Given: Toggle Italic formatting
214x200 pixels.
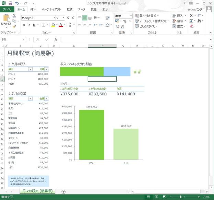Looking at the screenshot, I should tap(29, 25).
